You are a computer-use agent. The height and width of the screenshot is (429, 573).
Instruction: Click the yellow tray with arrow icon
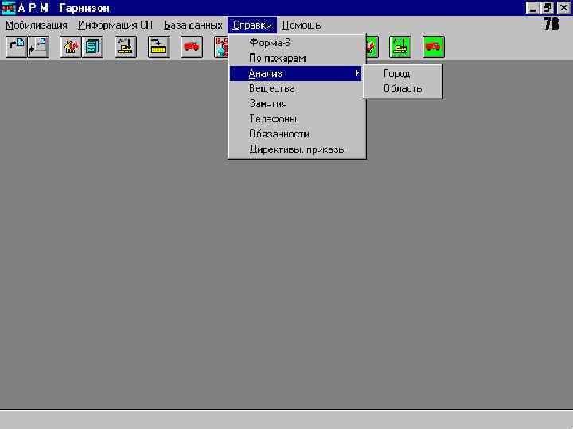(x=159, y=47)
